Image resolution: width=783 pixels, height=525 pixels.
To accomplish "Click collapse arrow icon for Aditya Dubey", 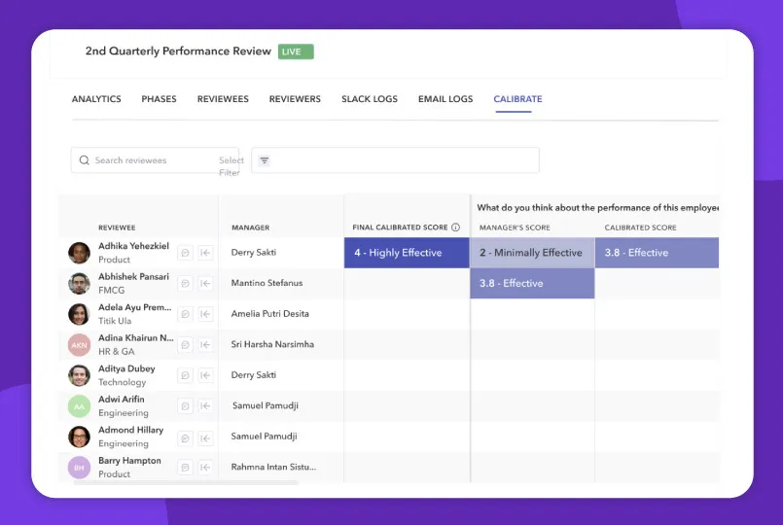I will [205, 375].
